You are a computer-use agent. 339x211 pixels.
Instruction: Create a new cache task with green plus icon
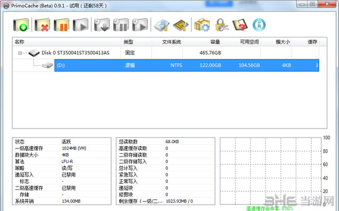(x=21, y=25)
